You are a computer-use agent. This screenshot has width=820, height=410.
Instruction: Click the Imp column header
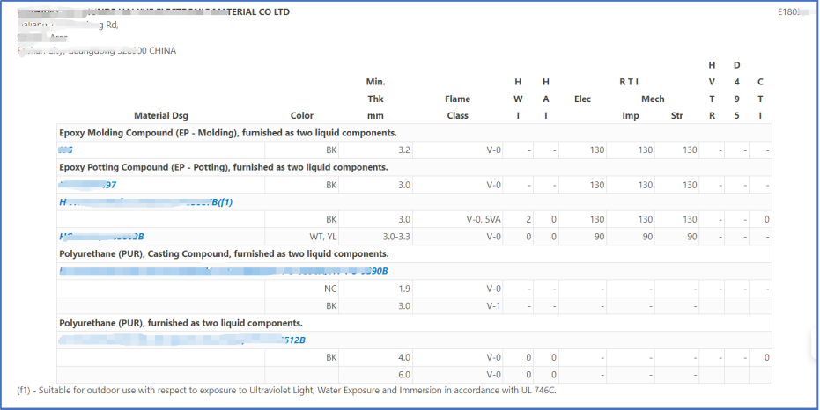(x=630, y=116)
